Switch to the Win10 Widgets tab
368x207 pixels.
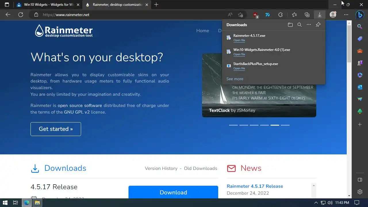click(x=48, y=5)
